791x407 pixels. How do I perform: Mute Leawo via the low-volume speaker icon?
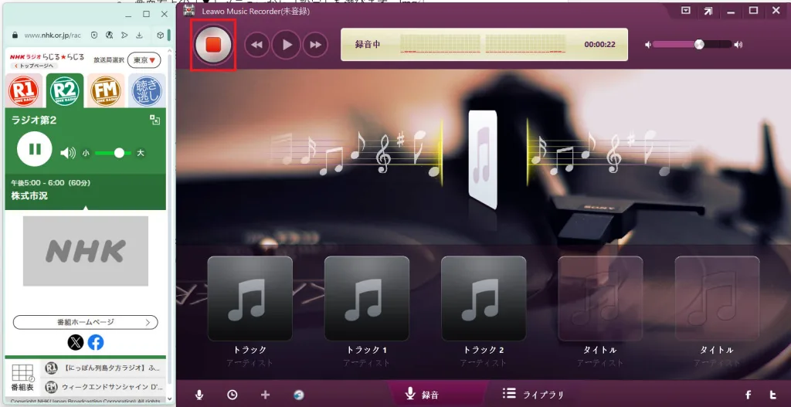click(648, 45)
